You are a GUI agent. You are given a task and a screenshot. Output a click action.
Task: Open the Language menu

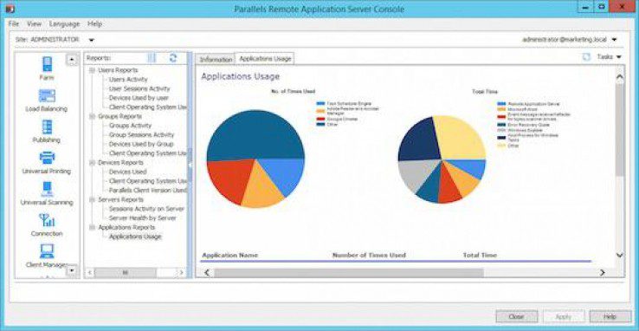point(64,24)
